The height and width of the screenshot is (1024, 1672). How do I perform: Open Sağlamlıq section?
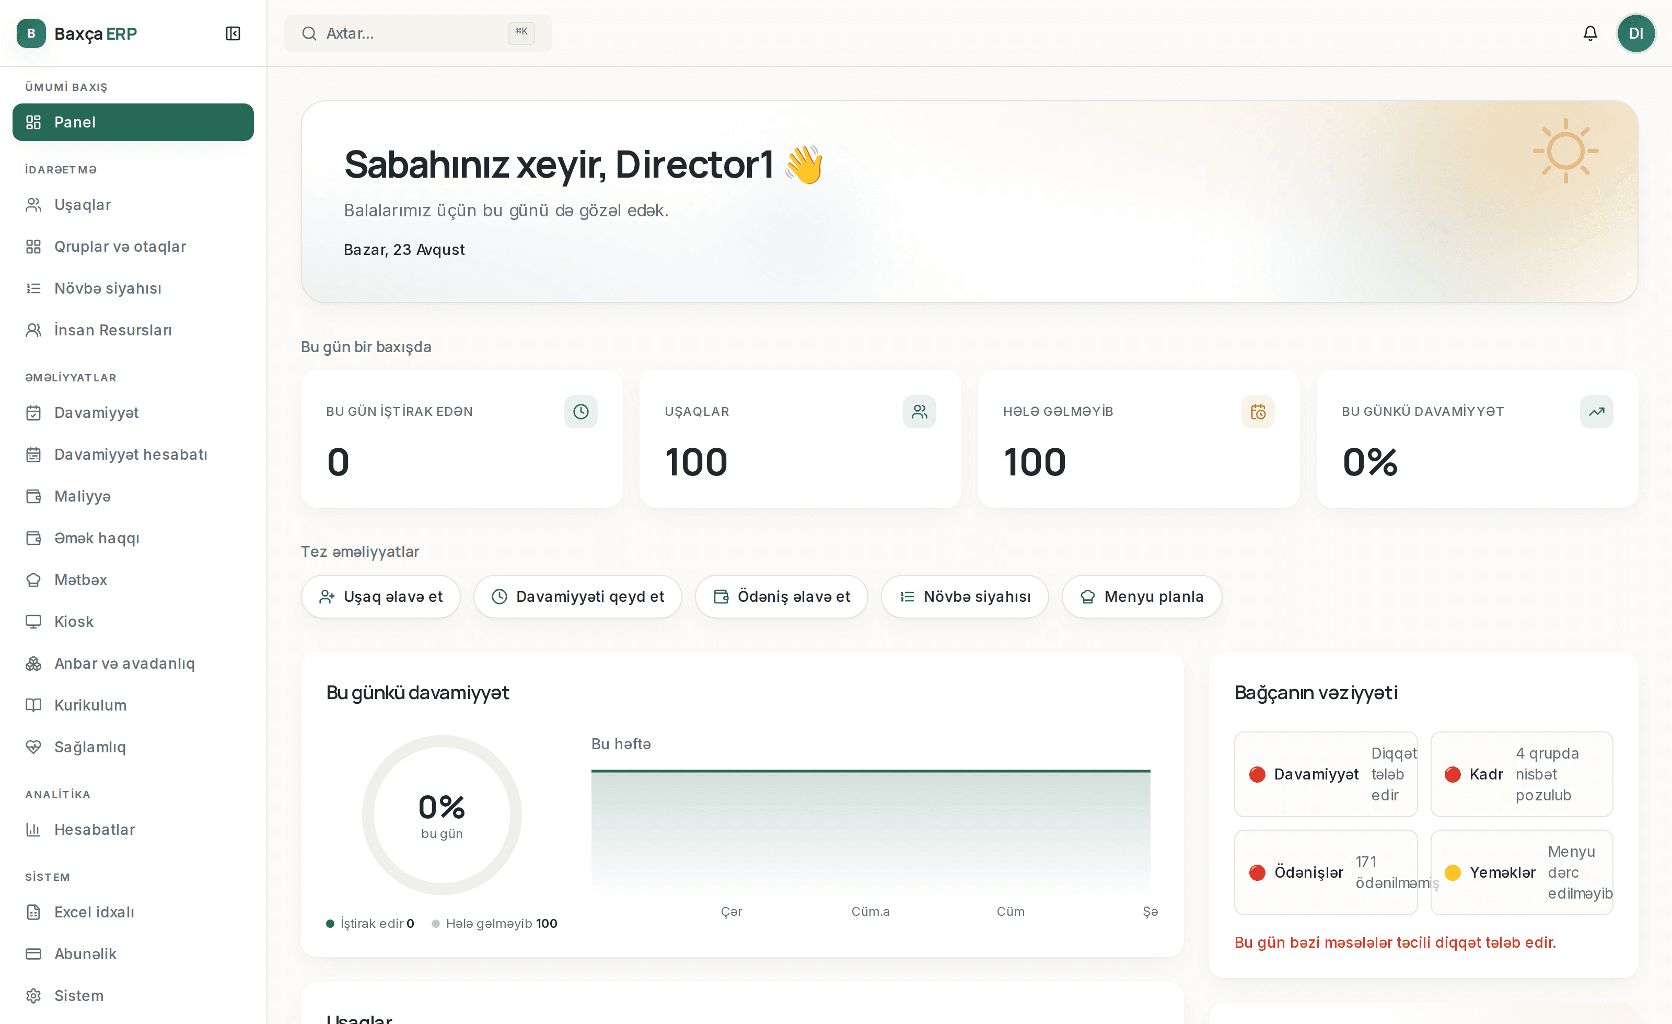133,747
